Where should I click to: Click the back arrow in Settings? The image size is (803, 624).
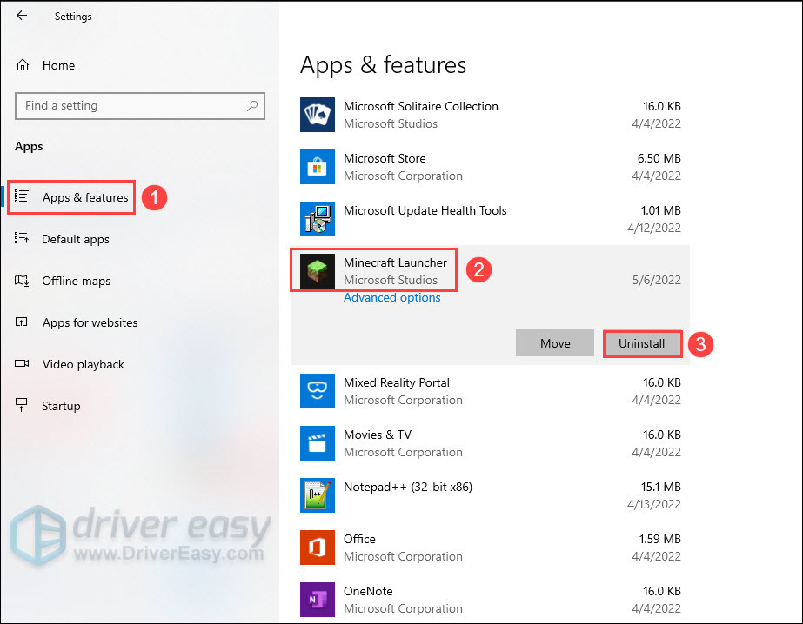tap(22, 16)
